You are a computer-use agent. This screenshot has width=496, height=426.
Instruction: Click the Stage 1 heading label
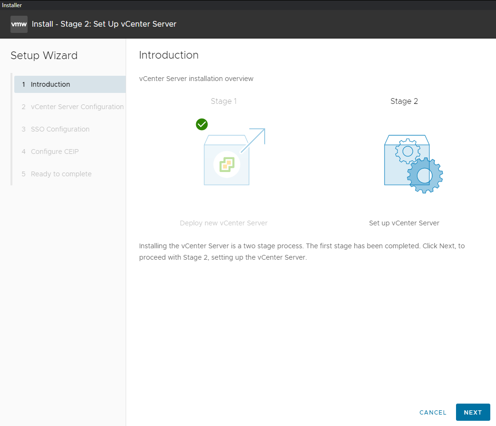(223, 101)
